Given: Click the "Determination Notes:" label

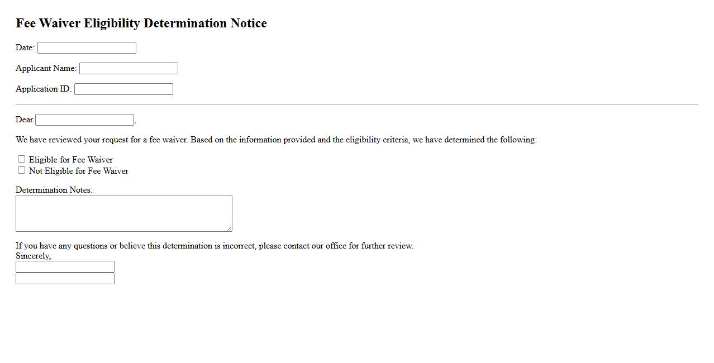Looking at the screenshot, I should [54, 190].
